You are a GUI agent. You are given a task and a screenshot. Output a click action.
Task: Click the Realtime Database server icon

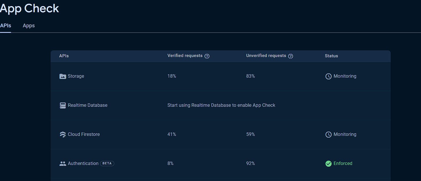(x=63, y=105)
